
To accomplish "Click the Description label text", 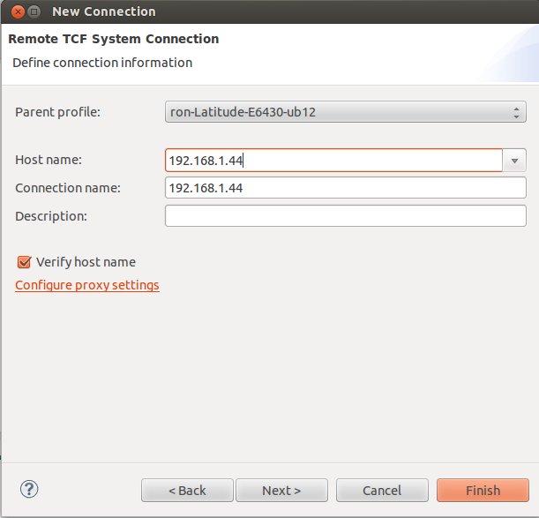I will [51, 216].
